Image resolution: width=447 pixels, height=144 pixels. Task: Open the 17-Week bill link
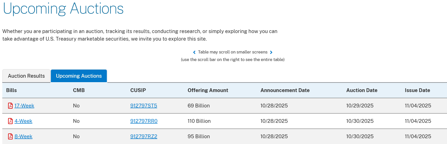[x=24, y=106]
